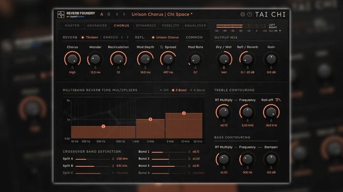Click the Band 2 multiplier slider
343x192 pixels.
pos(169,159)
